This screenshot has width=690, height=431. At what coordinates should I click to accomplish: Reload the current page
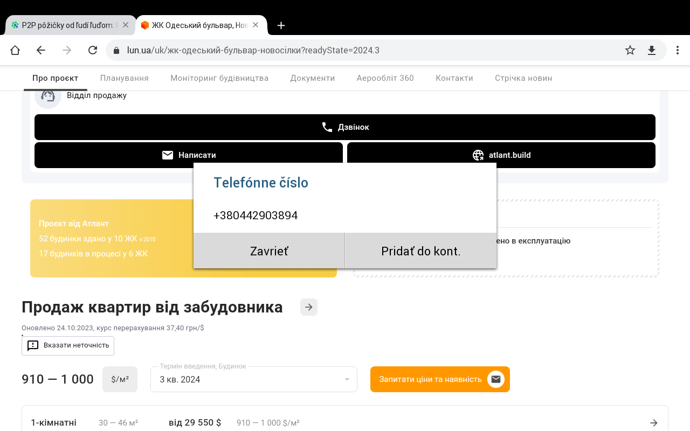click(x=93, y=50)
